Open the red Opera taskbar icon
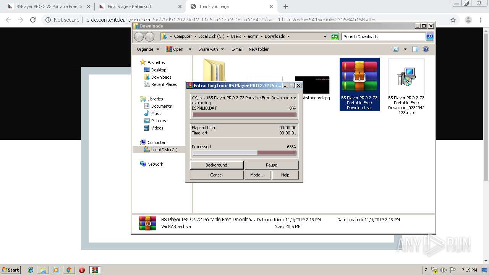Viewport: 489px width, 275px height. [82, 270]
